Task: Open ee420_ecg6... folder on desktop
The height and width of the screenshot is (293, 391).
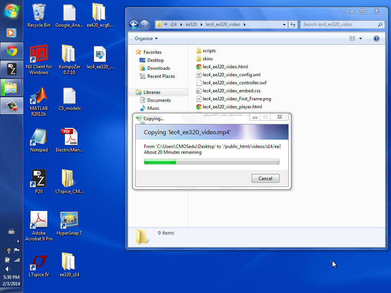Action: coord(100,15)
